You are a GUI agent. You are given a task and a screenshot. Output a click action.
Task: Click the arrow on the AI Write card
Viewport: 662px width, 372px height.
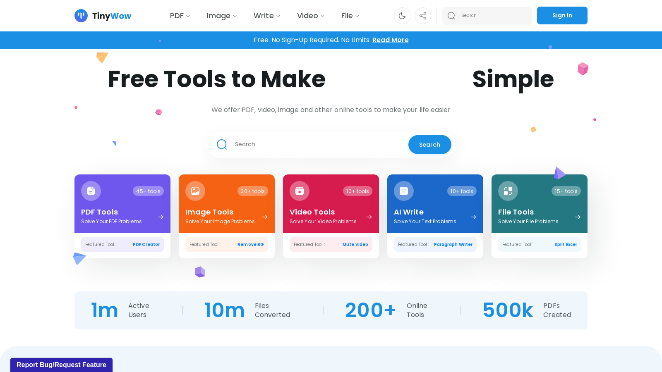[x=473, y=217]
